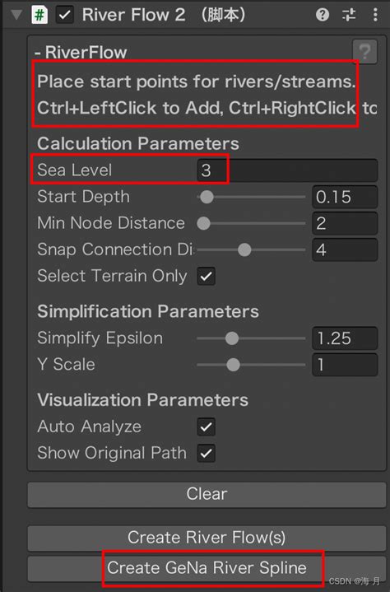Open component help reference icon
This screenshot has height=592, width=390.
click(323, 15)
